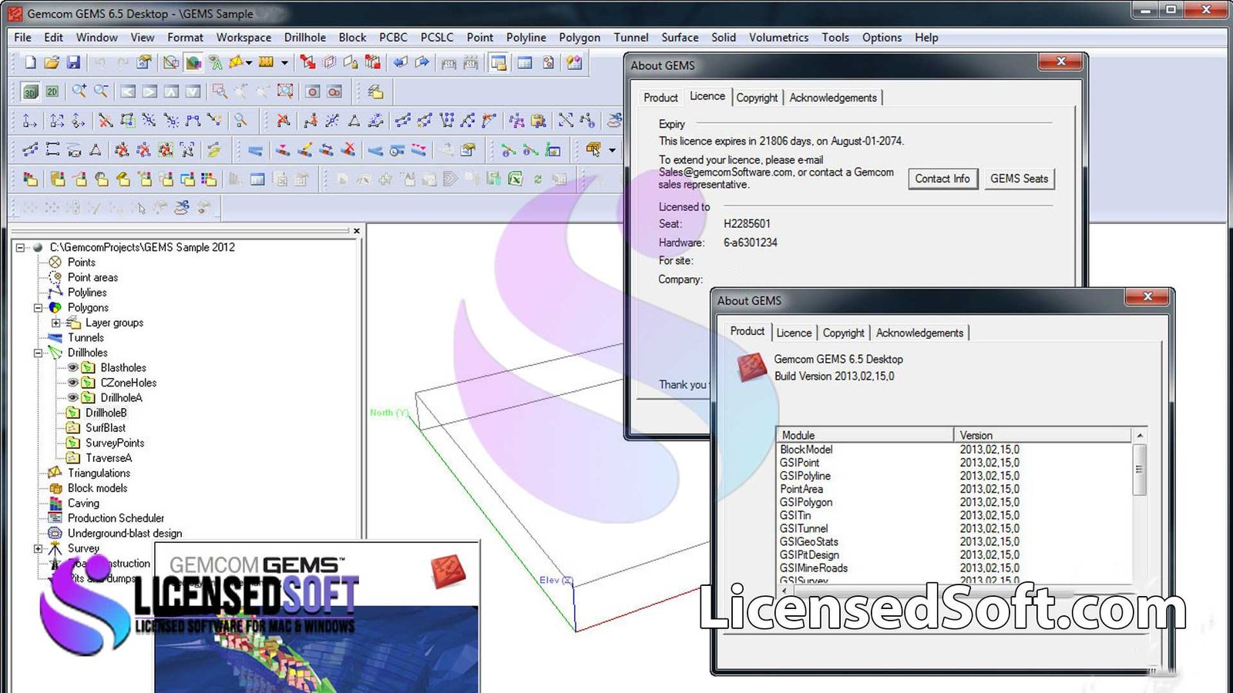Viewport: 1233px width, 693px height.
Task: Open dropdown arrow beside yellow block icon
Action: coord(284,63)
